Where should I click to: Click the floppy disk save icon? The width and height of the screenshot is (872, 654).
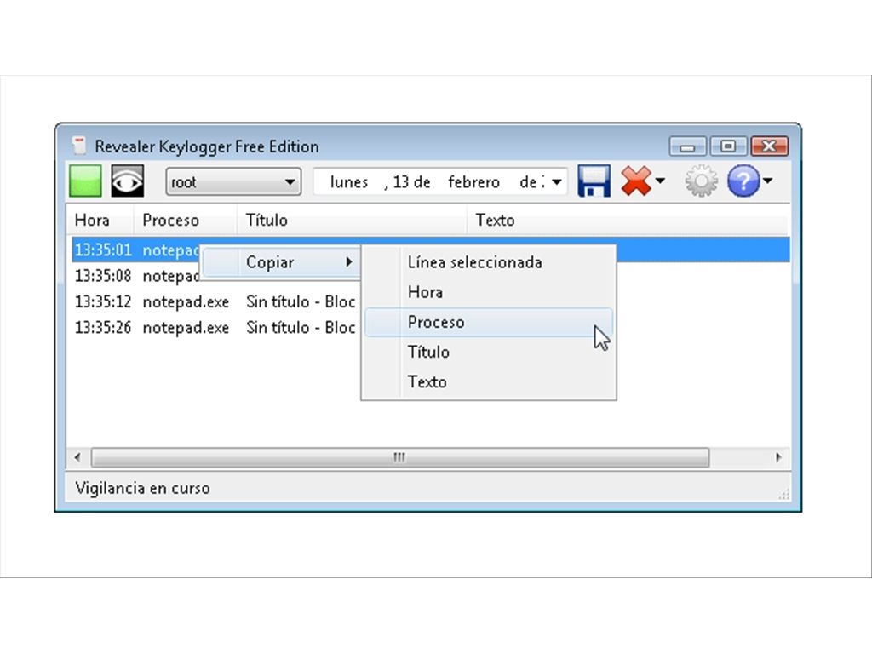tap(594, 181)
